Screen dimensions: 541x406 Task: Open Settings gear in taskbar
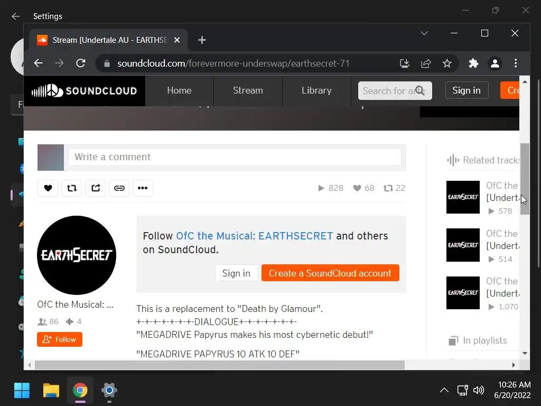click(x=109, y=391)
